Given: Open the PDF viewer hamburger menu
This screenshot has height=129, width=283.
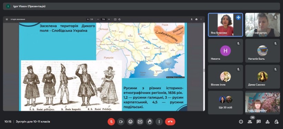Looking at the screenshot, I should [7, 19].
